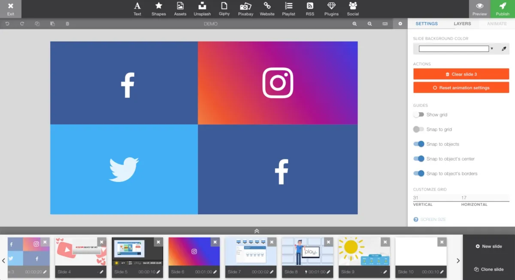Remove Slide 10 with its X
Image resolution: width=515 pixels, height=280 pixels.
coord(442,242)
